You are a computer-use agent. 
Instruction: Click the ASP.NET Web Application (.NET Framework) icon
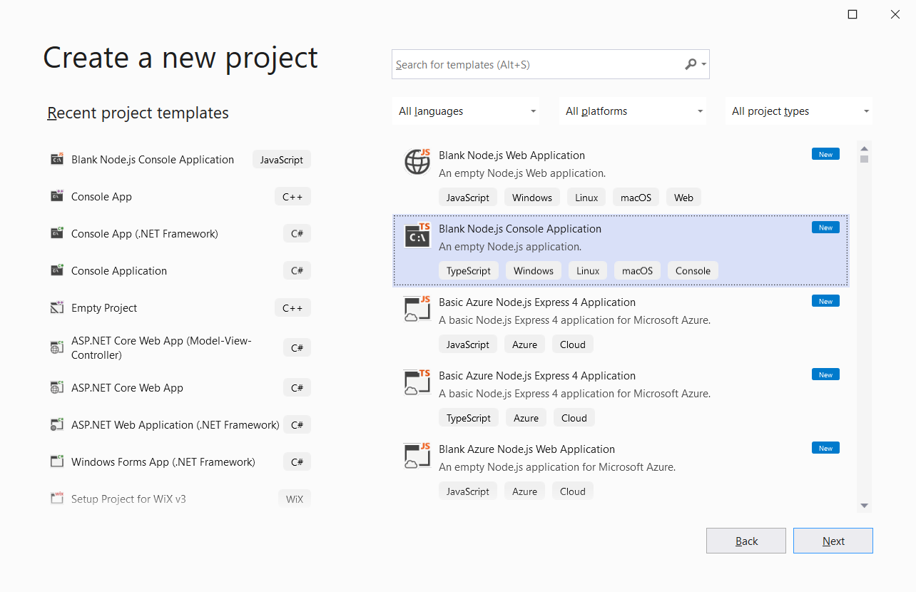tap(57, 424)
